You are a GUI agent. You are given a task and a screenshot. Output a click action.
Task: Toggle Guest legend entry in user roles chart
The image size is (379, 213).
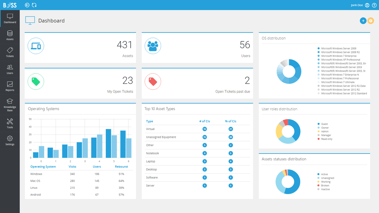click(323, 124)
